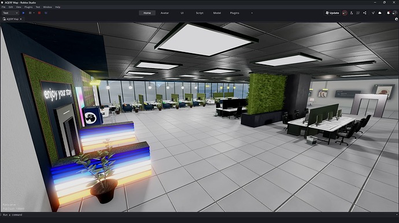Switch to the Model ribbon tab

point(217,13)
